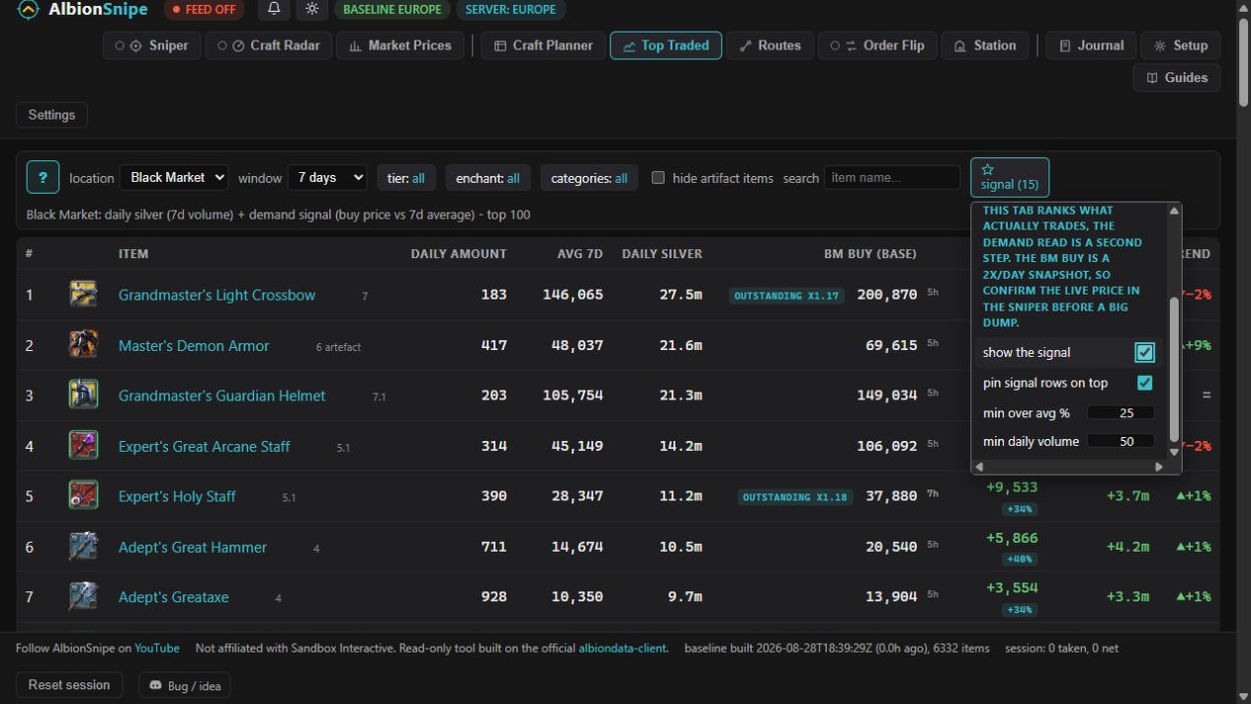Open the Guides button
The height and width of the screenshot is (704, 1251).
coord(1177,77)
